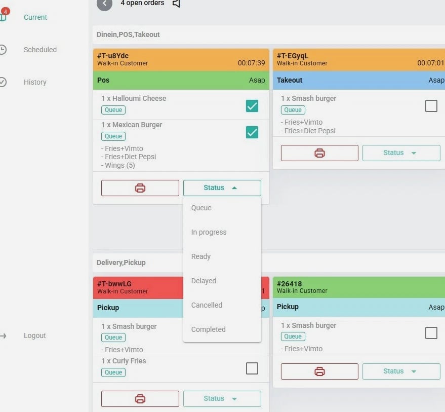Viewport: 445px width, 412px height.
Task: Print order #T-bwwLG ticket
Action: [140, 399]
